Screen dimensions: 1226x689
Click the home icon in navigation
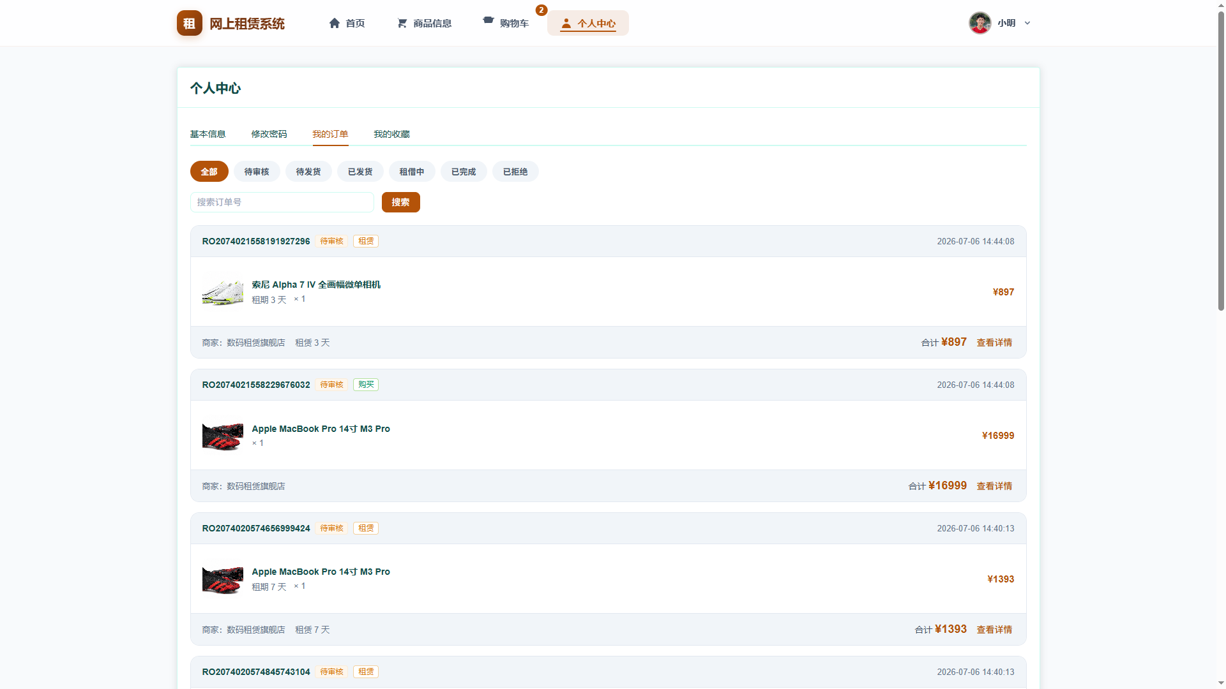click(x=335, y=23)
